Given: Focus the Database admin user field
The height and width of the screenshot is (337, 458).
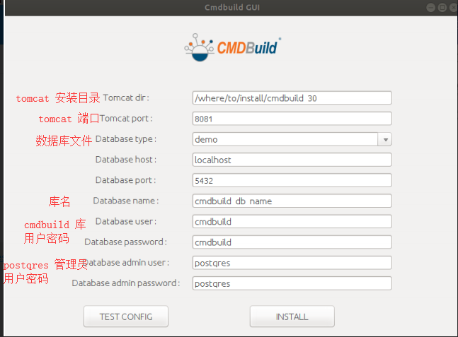Looking at the screenshot, I should (292, 263).
